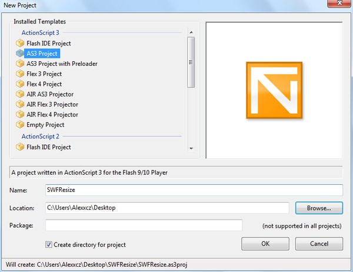Click the AIR Flex 3 Projector icon
Viewport: 353px width, 272px height.
tap(20, 104)
